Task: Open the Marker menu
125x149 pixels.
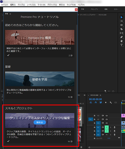Action: coord(41,5)
